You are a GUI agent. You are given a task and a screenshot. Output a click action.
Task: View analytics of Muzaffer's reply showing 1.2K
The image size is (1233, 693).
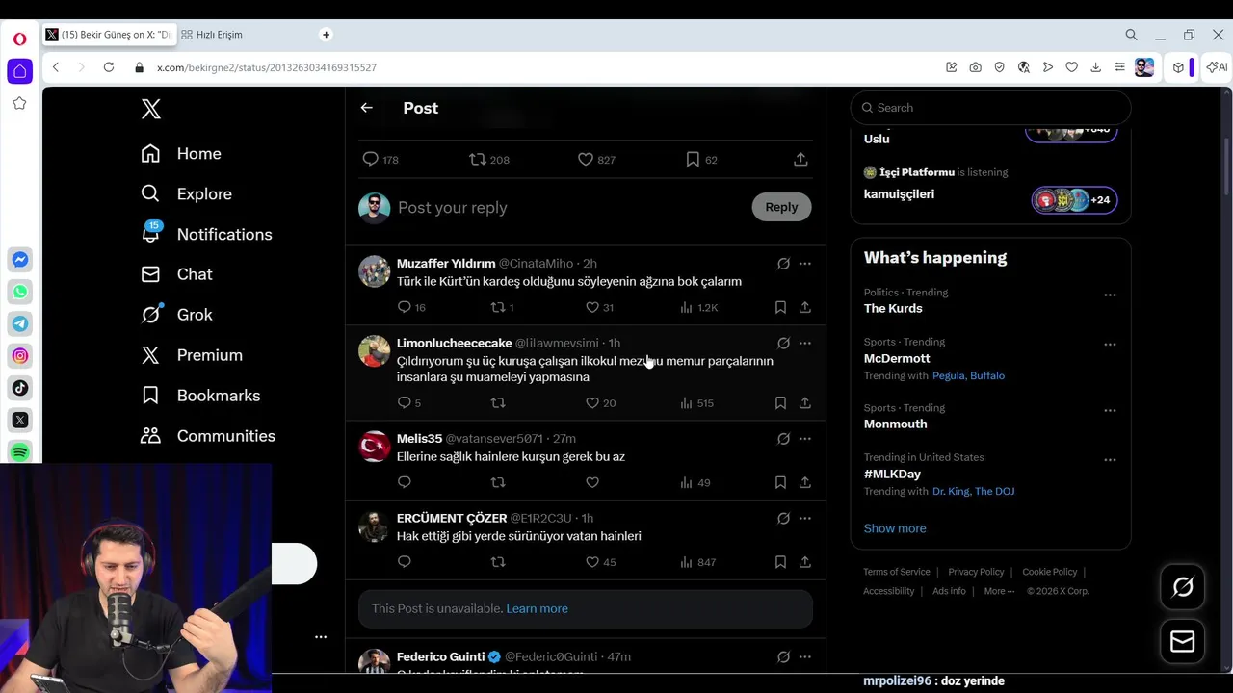686,307
